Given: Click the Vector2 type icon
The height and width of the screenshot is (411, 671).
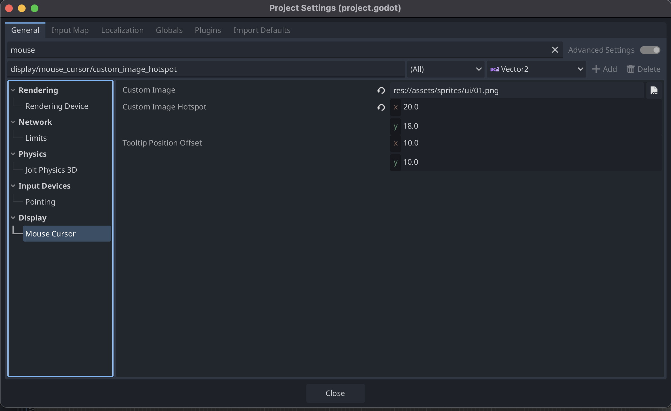Looking at the screenshot, I should tap(494, 69).
